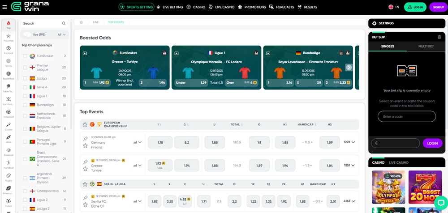Select Baseball in sports sidebar
Image resolution: width=448 pixels, height=213 pixels.
coord(9,152)
